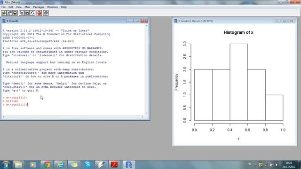
Task: Open Windows Explorer from the taskbar
Action: 19,165
